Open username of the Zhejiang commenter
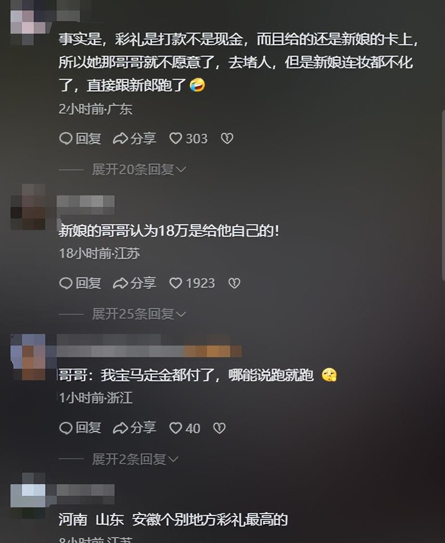Viewport: 445px width, 543px height. click(149, 346)
